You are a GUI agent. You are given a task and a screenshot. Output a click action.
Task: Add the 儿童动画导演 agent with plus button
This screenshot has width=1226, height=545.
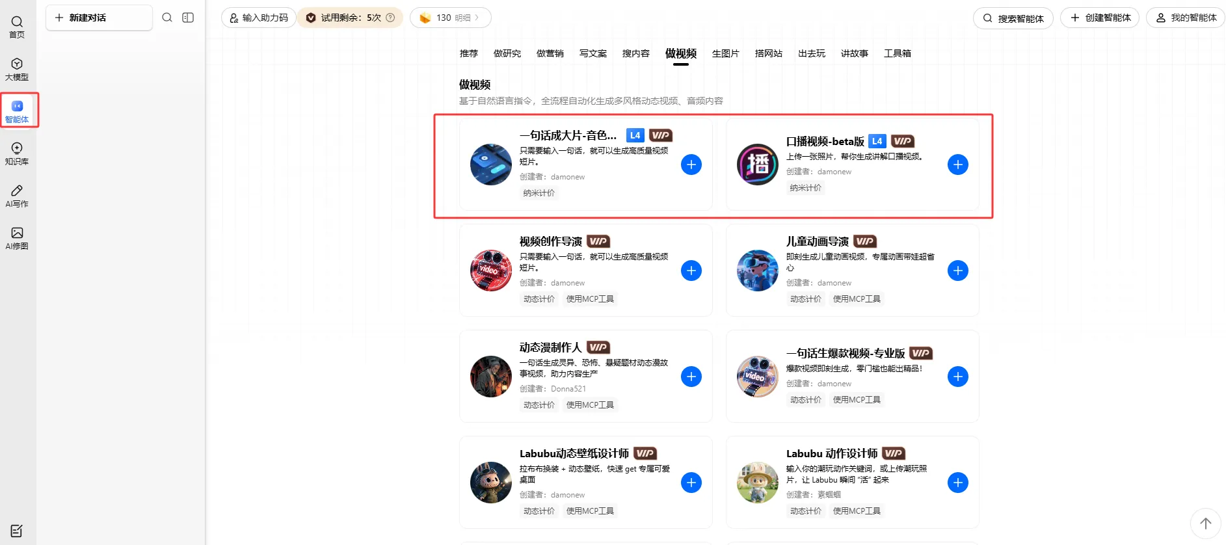[x=958, y=271]
